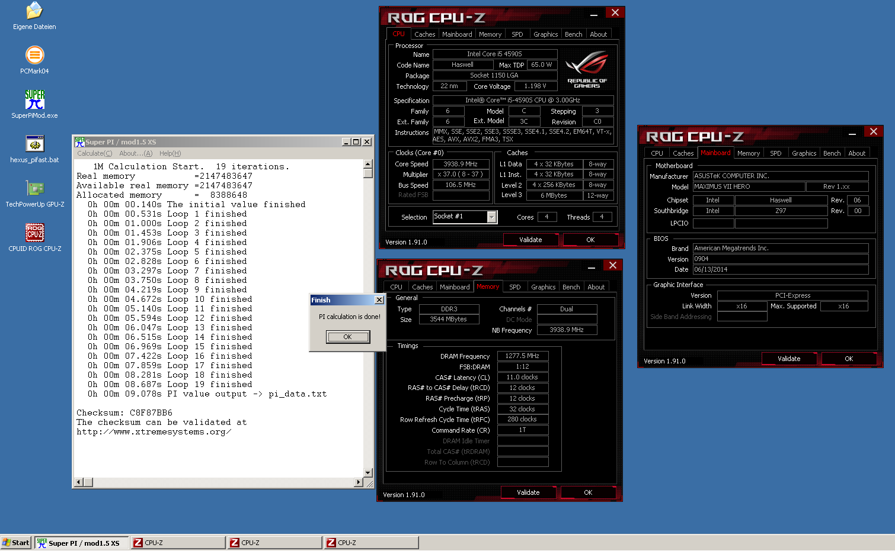Switch to CPU tab in Memory window
Viewport: 895px width, 551px height.
click(396, 287)
